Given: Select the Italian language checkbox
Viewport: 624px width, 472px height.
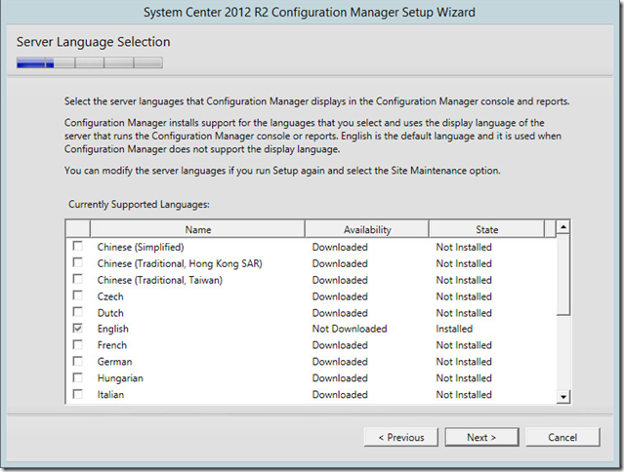Looking at the screenshot, I should tap(77, 395).
